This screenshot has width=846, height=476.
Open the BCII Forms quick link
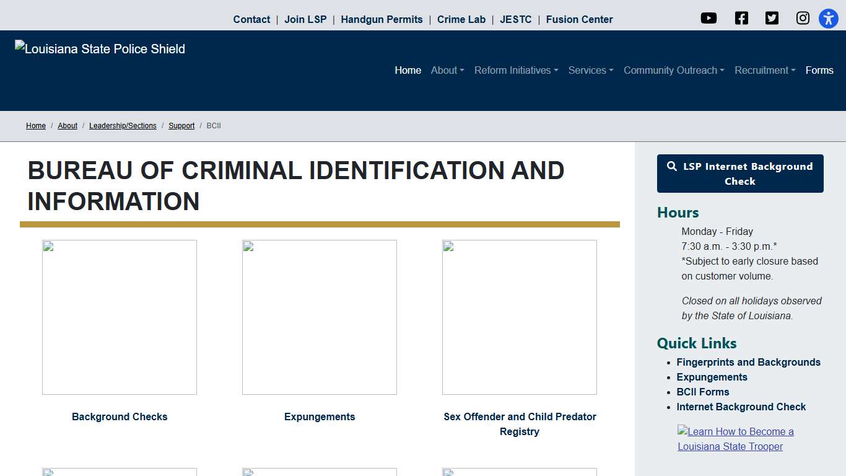(702, 392)
